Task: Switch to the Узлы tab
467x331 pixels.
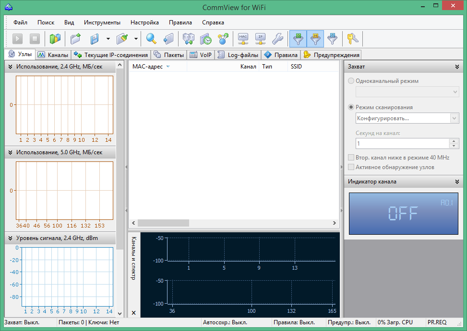Action: pyautogui.click(x=20, y=54)
